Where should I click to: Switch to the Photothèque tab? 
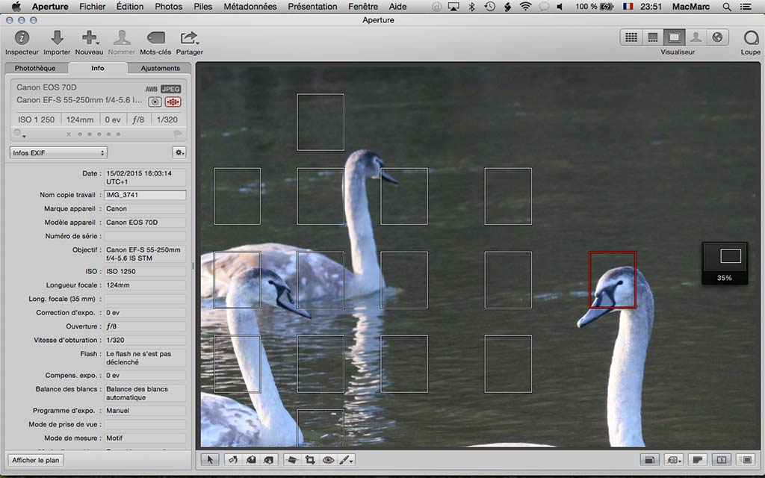click(x=35, y=68)
